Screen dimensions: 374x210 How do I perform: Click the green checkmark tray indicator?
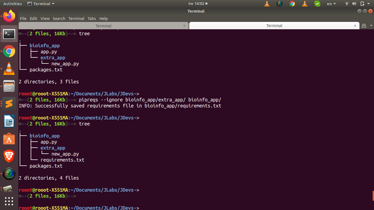(317, 4)
